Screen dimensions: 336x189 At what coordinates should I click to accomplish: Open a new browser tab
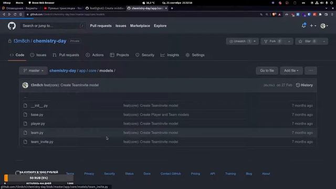click(172, 8)
